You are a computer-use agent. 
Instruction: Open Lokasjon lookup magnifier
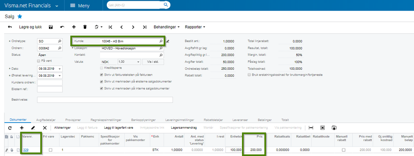coord(161,48)
